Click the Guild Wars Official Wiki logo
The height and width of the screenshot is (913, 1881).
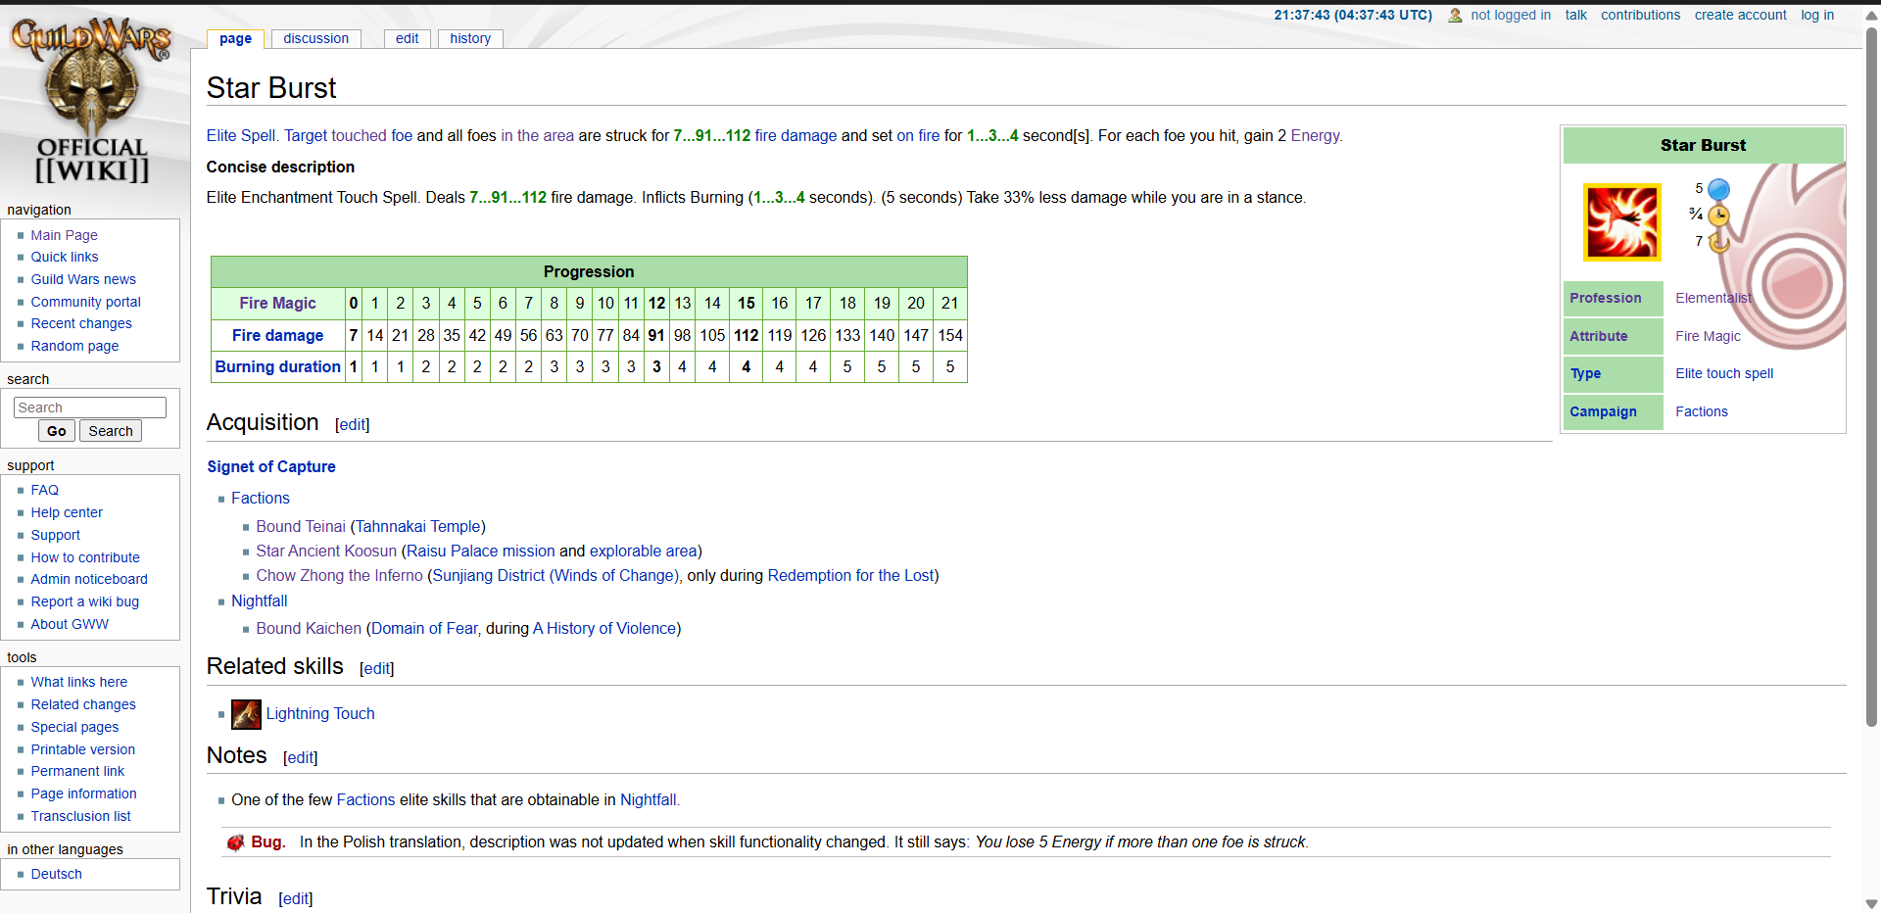92,100
